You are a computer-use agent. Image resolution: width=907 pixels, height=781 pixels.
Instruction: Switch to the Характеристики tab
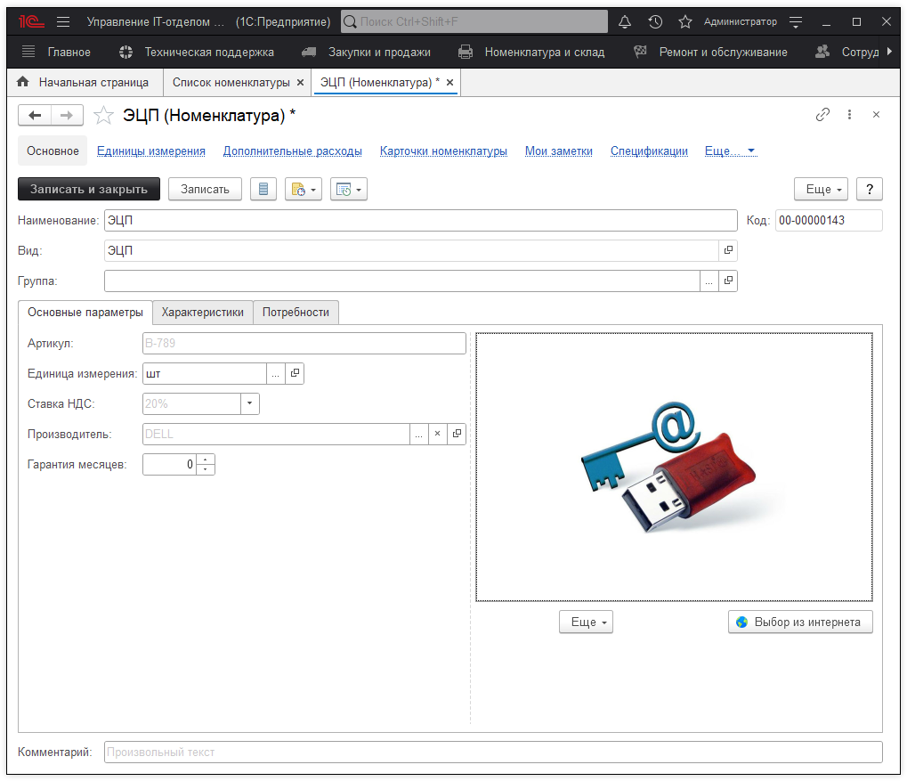pyautogui.click(x=202, y=313)
